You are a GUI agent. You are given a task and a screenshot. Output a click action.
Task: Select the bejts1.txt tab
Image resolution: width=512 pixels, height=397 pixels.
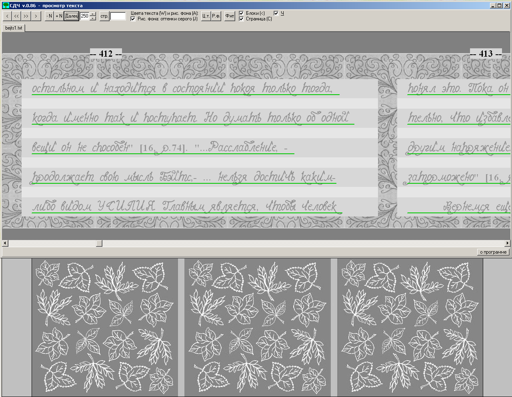coord(14,28)
